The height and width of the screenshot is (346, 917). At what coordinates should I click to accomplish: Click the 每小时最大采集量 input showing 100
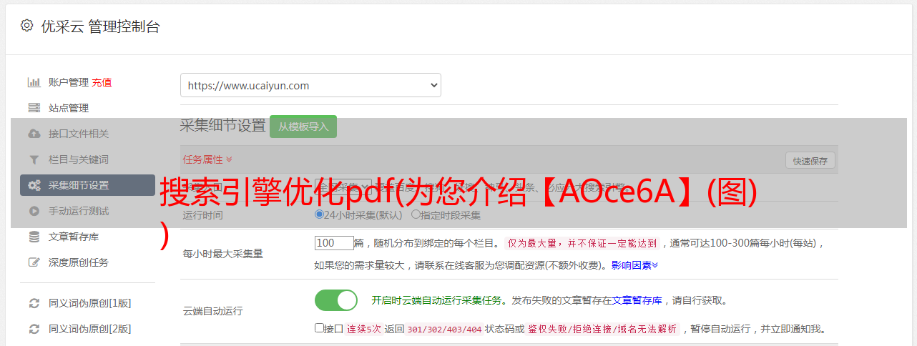click(x=334, y=243)
